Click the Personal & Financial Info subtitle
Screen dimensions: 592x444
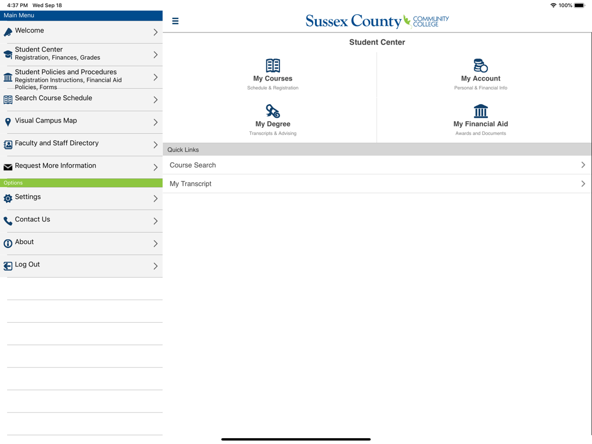[481, 88]
